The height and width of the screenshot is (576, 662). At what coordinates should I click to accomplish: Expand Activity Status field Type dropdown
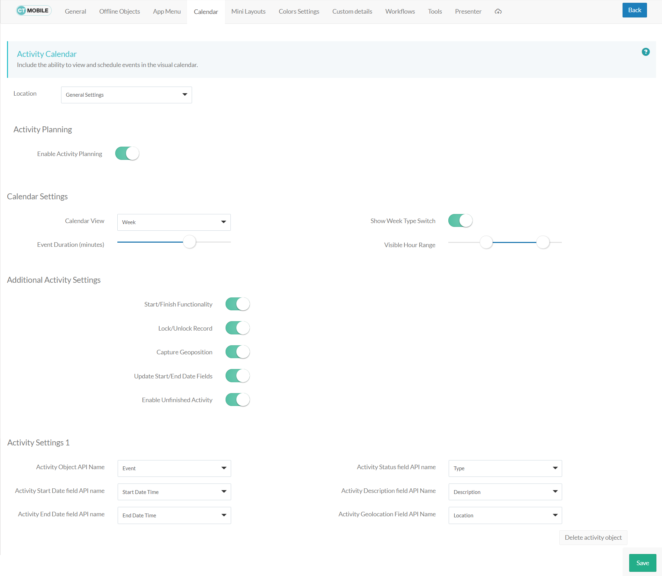coord(505,468)
